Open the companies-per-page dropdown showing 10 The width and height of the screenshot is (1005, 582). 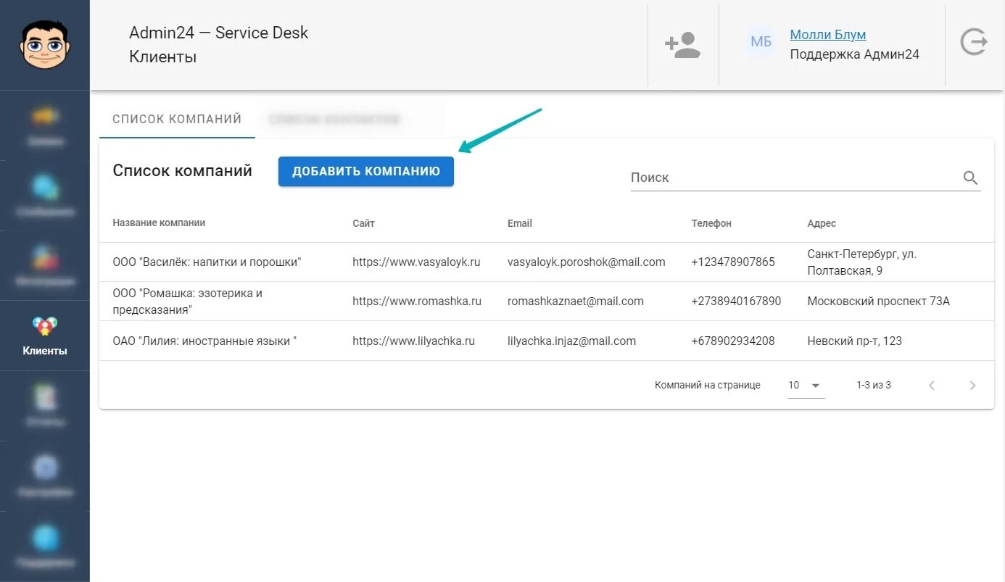click(805, 385)
